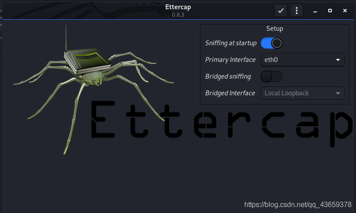
Task: Accept setup with the checkmark button
Action: [280, 11]
